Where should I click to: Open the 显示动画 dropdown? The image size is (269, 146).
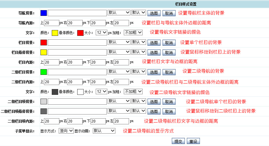pyautogui.click(x=104, y=131)
